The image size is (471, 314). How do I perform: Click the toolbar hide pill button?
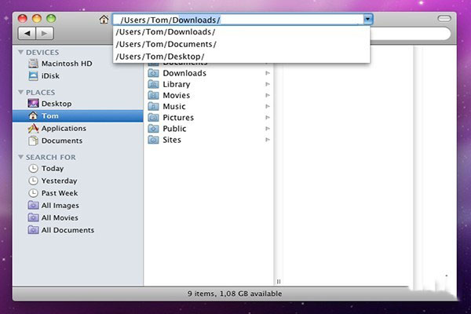[x=444, y=19]
